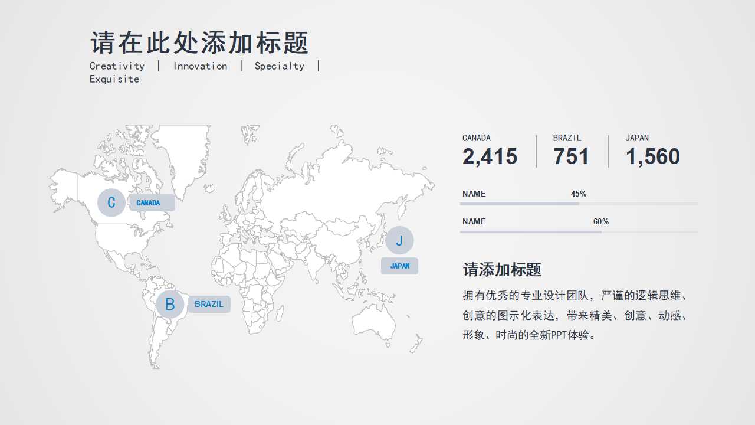Click the 45% NAME progress bar

coord(579,204)
